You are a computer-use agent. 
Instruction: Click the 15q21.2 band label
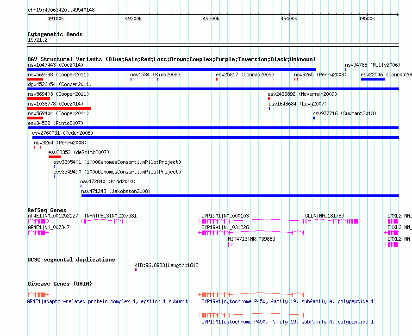point(37,40)
